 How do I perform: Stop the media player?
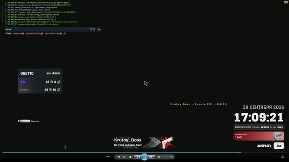click(x=131, y=157)
